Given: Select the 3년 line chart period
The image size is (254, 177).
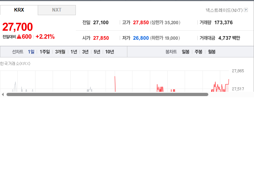Looking at the screenshot, I should click(85, 52).
